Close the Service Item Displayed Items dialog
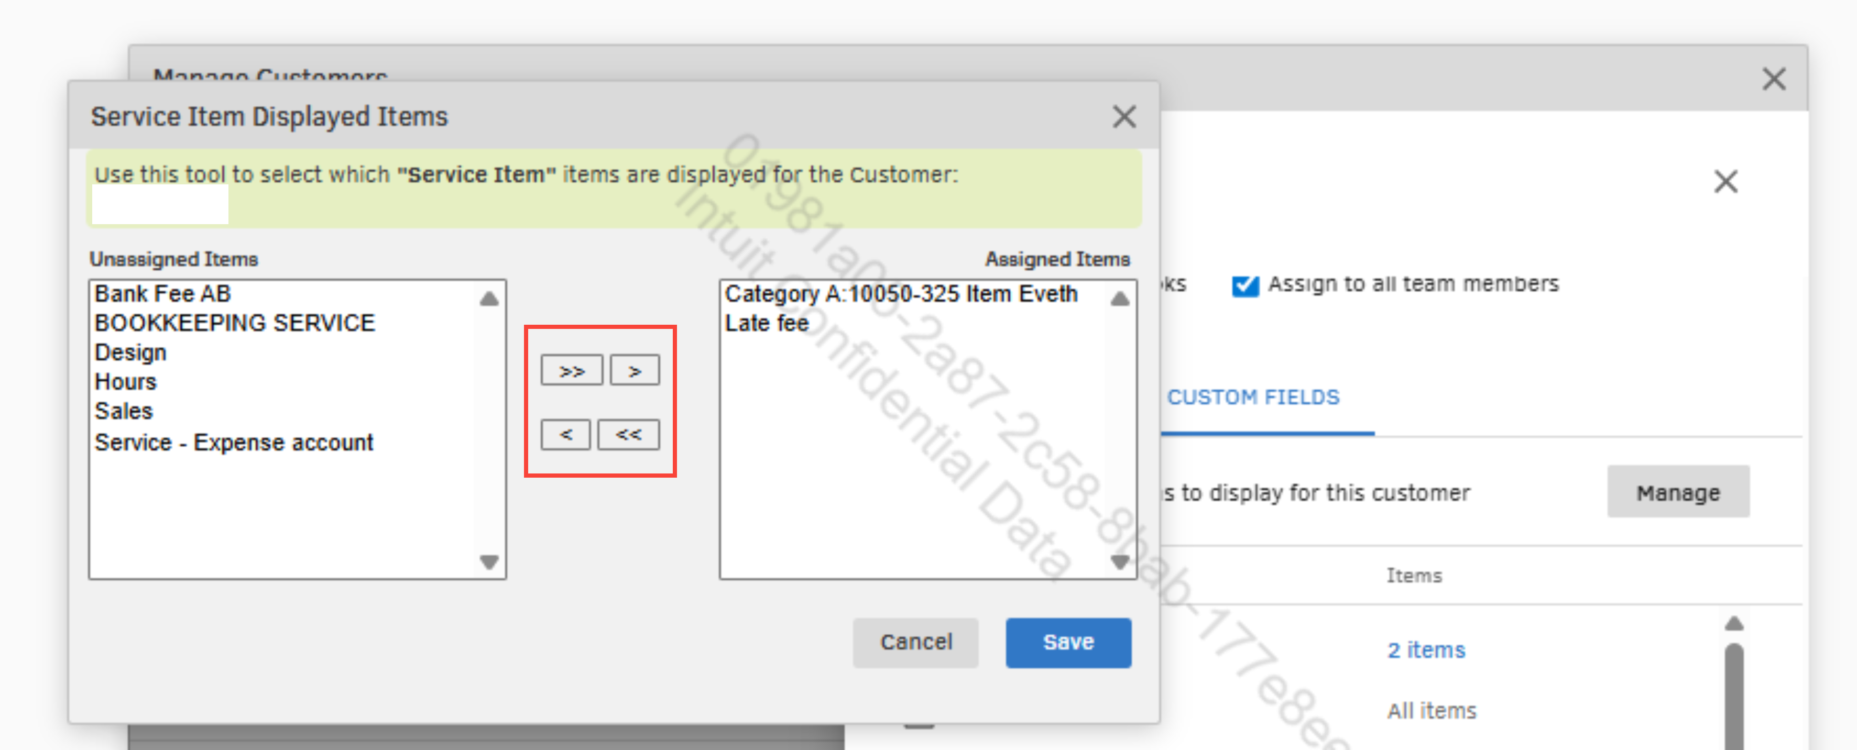Screen dimensions: 1857x750 (1123, 117)
